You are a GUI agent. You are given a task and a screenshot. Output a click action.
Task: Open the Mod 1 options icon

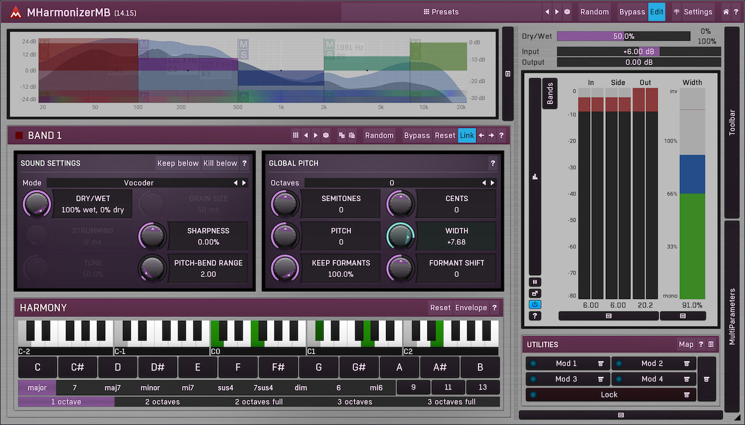[601, 363]
